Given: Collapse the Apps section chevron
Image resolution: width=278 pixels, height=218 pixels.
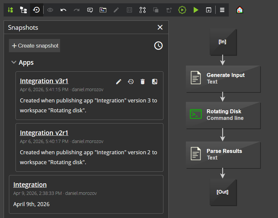Looking at the screenshot, I should click(14, 62).
